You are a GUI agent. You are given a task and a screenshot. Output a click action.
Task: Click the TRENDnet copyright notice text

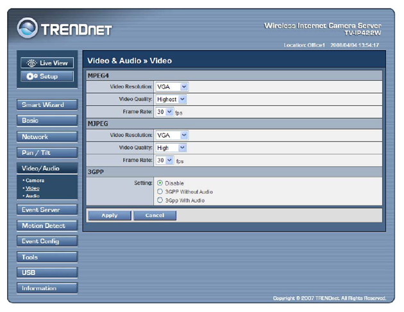(330, 298)
